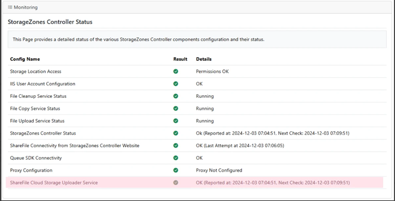Click the green checkmark for File Copy Service Status
Image resolution: width=395 pixels, height=201 pixels.
click(176, 108)
